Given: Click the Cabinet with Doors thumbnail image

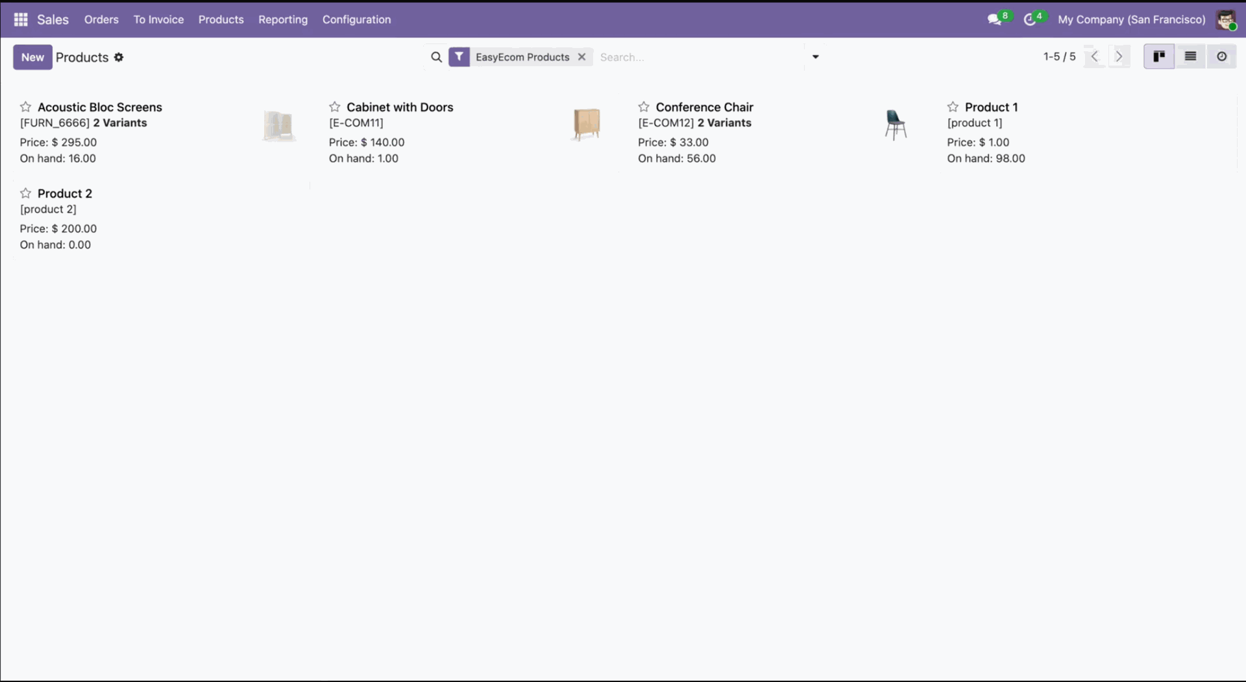Looking at the screenshot, I should (x=587, y=124).
